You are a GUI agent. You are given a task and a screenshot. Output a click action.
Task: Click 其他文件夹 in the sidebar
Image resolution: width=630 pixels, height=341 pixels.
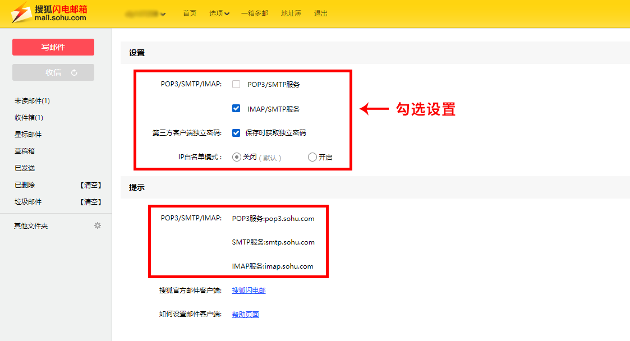31,226
